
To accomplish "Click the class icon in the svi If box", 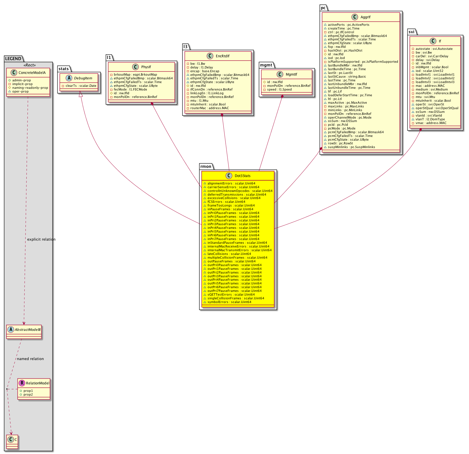I will click(433, 41).
